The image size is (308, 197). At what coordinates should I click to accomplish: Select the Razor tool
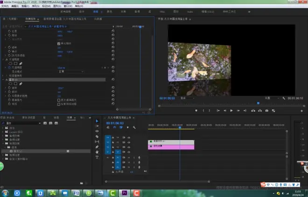pyautogui.click(x=97, y=136)
